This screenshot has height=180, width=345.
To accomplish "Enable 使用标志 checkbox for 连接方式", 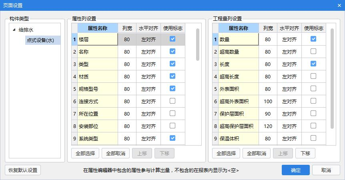I will tap(172, 101).
